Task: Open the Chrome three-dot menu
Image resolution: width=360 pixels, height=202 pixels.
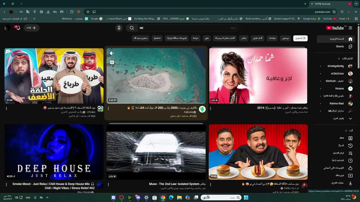Action: click(x=4, y=12)
